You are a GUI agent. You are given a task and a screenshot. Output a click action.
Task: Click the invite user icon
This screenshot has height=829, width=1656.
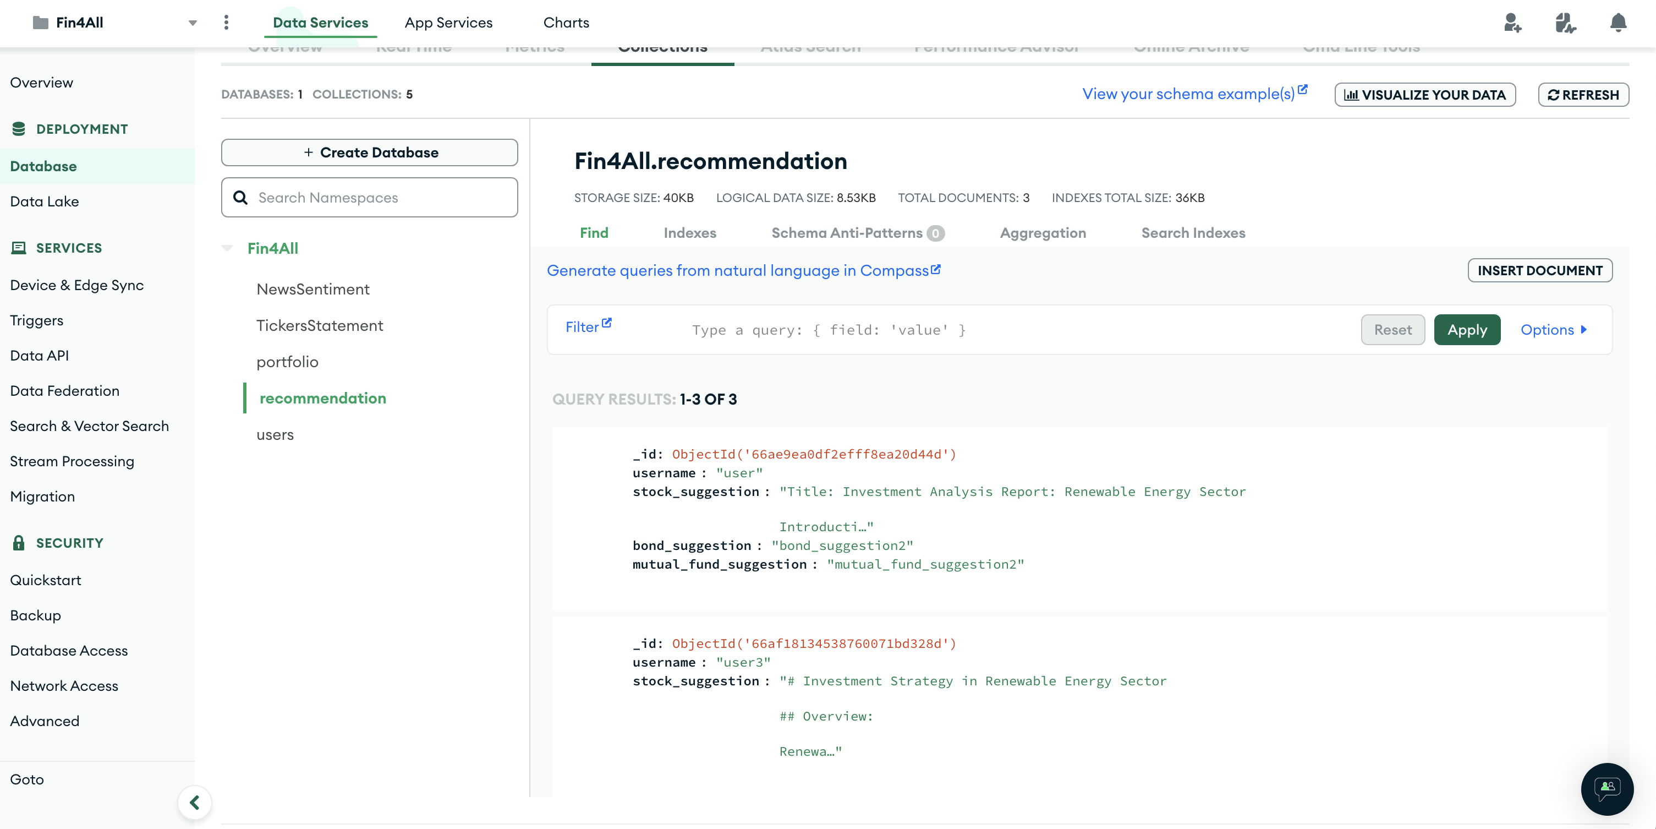[1512, 23]
